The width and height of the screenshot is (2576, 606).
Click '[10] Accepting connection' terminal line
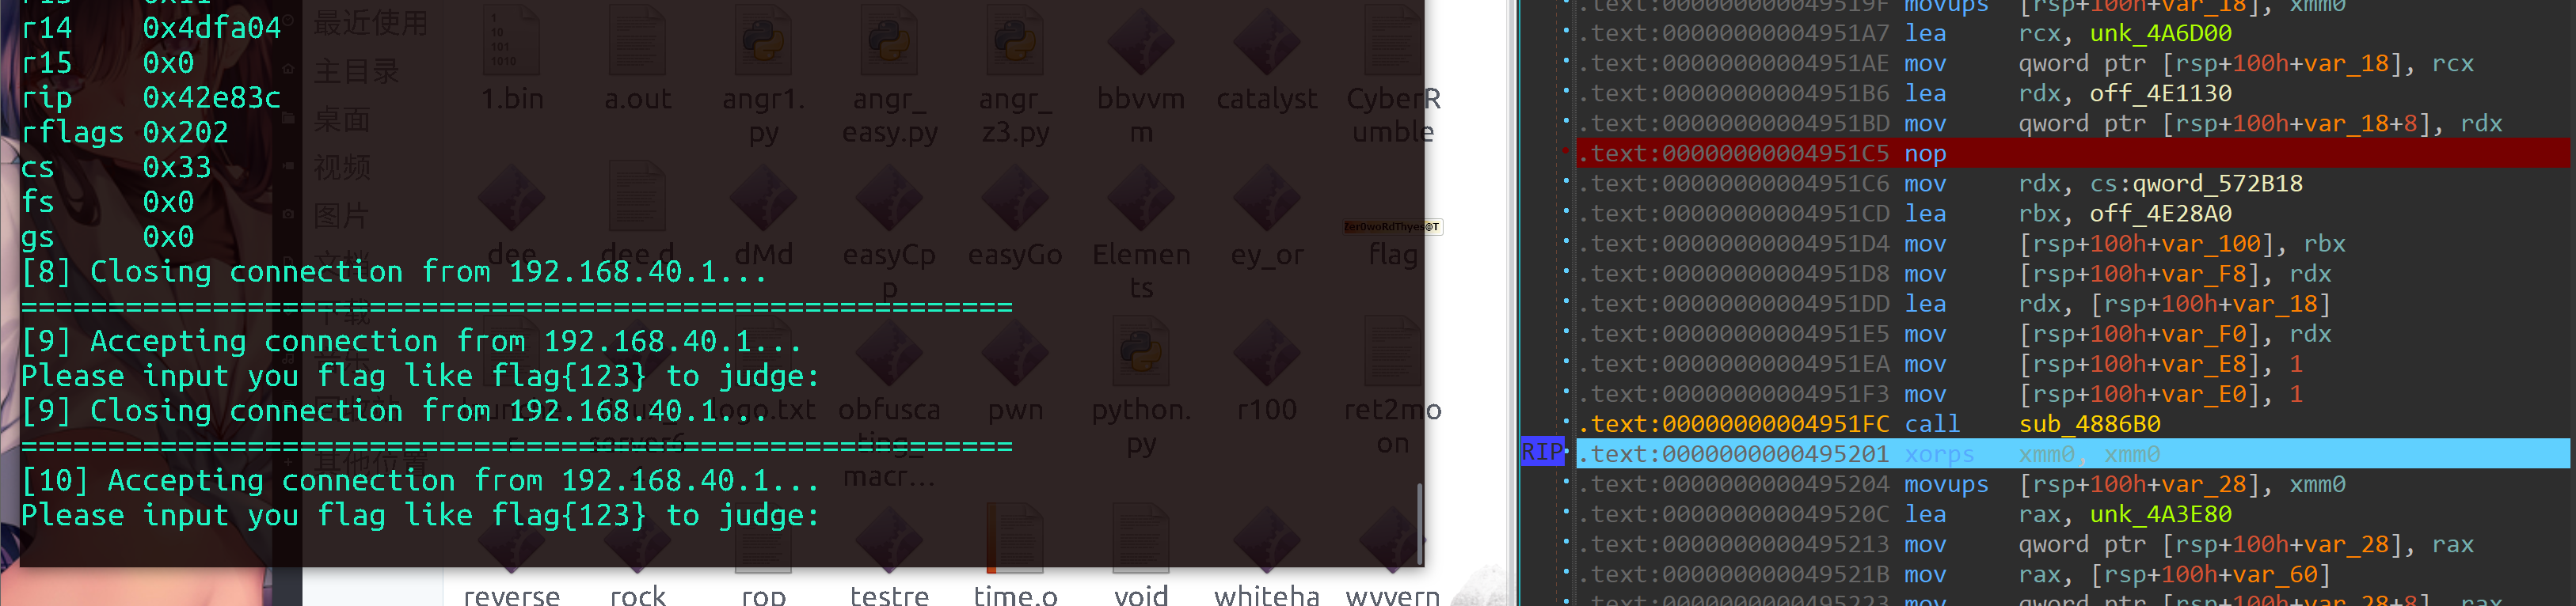(x=420, y=480)
